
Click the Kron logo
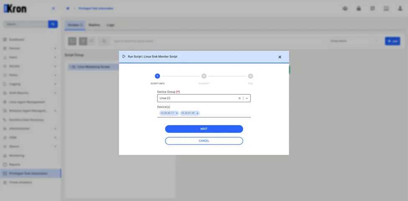(x=15, y=9)
